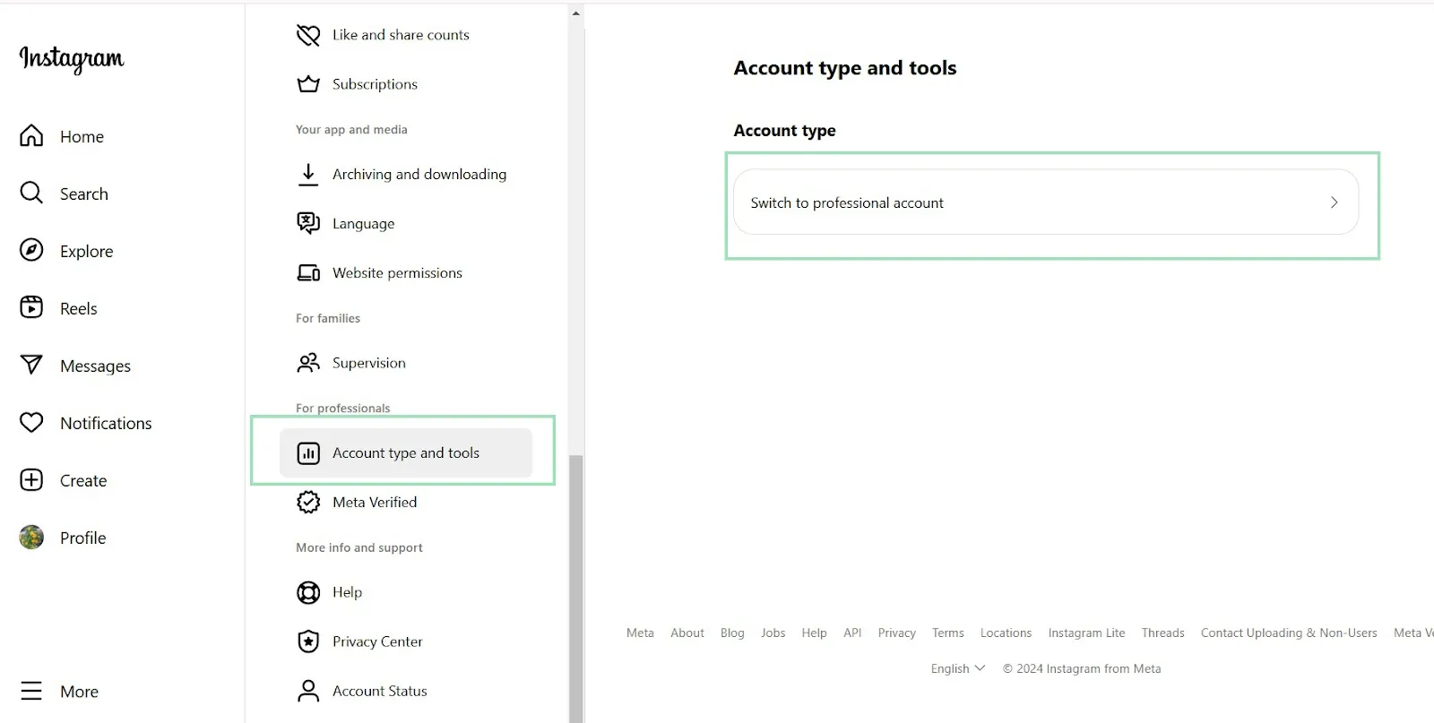
Task: Go to Explore page label
Action: pyautogui.click(x=87, y=252)
